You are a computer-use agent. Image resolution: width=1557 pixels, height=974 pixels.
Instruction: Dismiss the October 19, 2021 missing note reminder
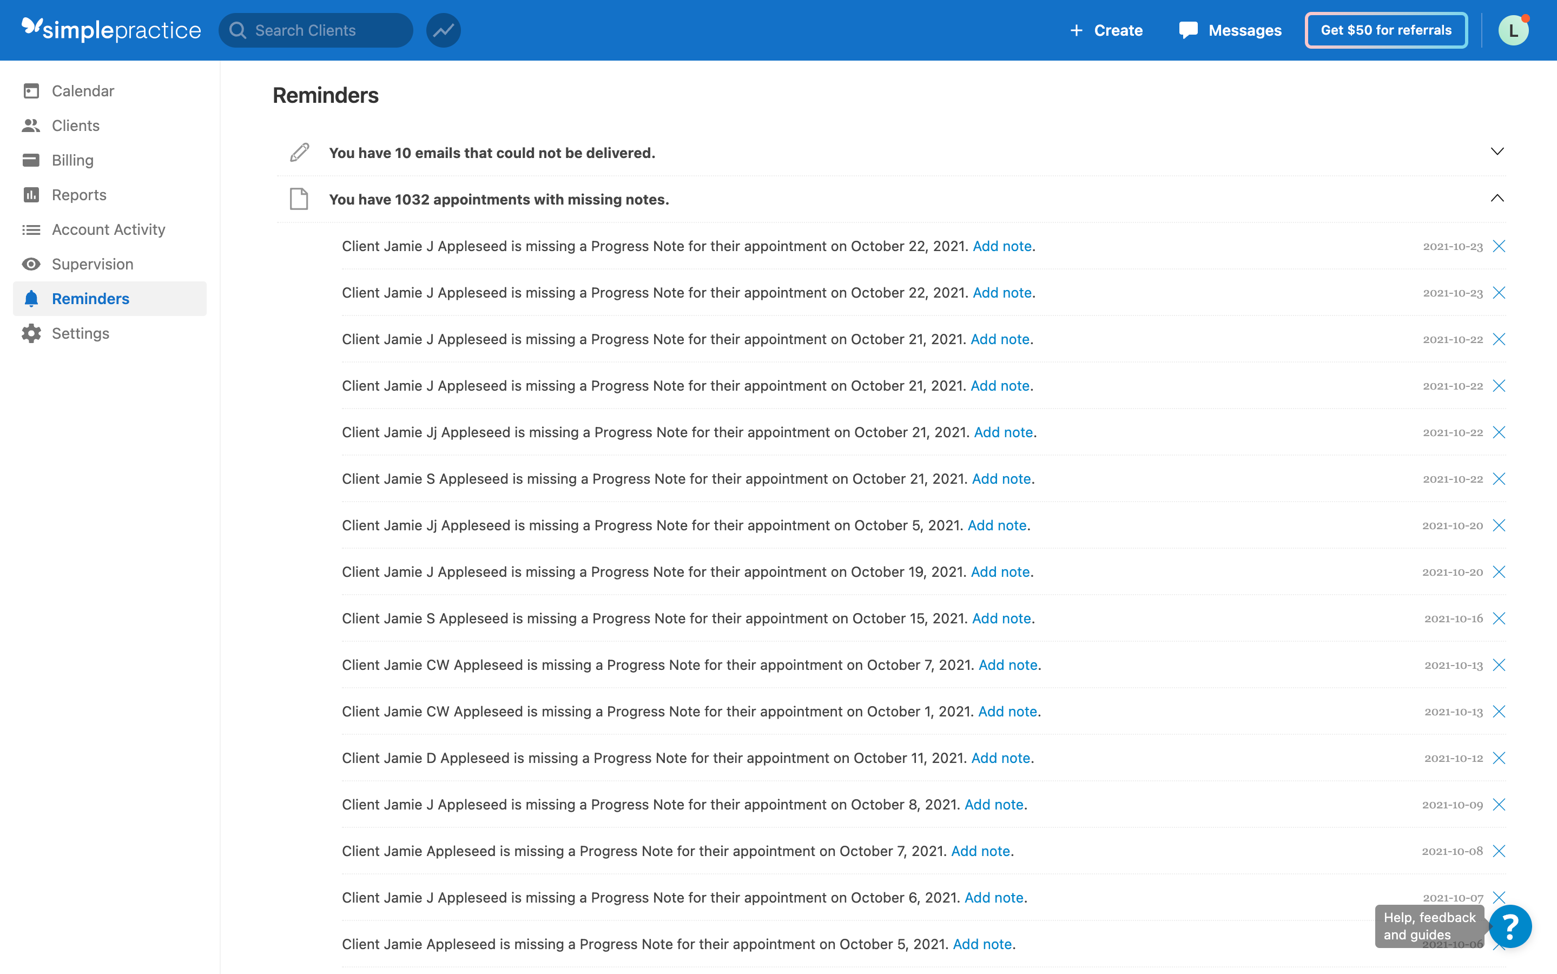coord(1499,572)
